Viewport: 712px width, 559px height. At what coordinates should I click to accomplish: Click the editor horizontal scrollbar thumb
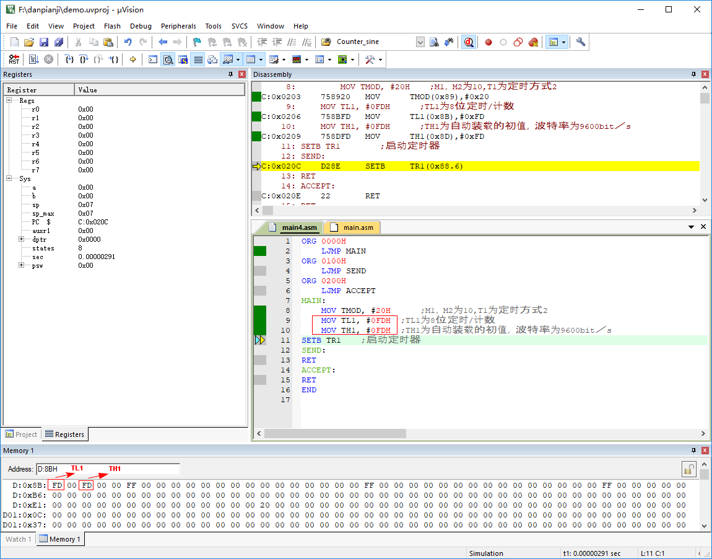(x=335, y=434)
